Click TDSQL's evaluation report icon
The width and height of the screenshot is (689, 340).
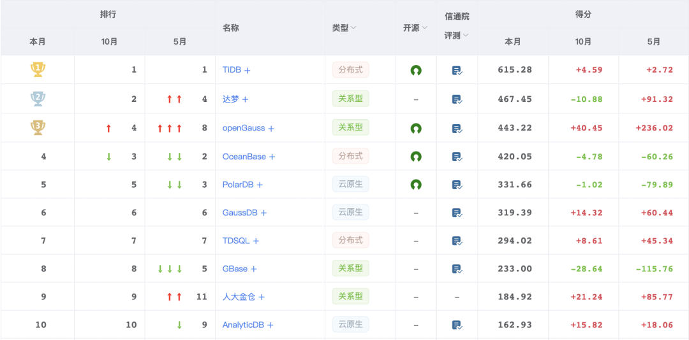pyautogui.click(x=457, y=241)
